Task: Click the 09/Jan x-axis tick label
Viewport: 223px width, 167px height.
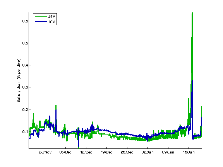Action: click(168, 152)
